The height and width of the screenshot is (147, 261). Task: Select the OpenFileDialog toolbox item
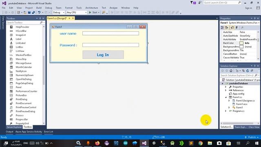[24, 79]
